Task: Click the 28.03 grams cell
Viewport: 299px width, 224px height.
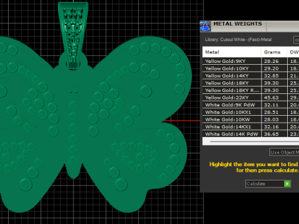Action: click(274, 119)
